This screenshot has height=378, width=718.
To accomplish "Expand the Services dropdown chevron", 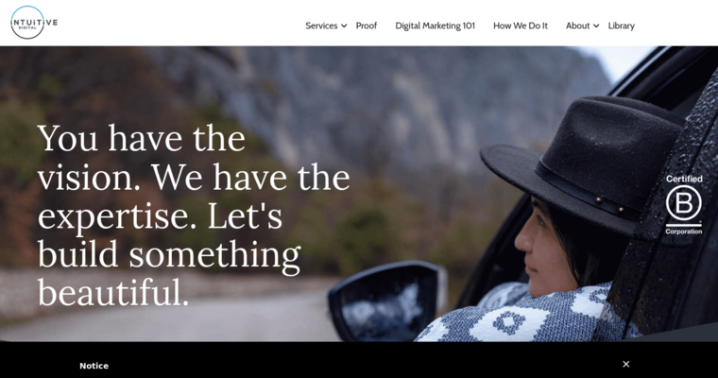I will pyautogui.click(x=344, y=26).
